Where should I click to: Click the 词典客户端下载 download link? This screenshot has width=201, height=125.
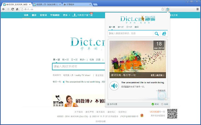83,15
